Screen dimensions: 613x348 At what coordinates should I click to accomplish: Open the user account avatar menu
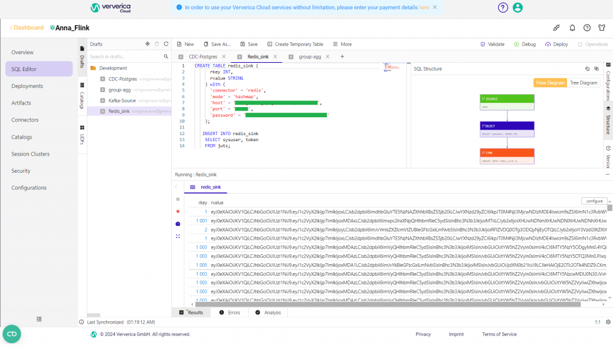pos(518,7)
